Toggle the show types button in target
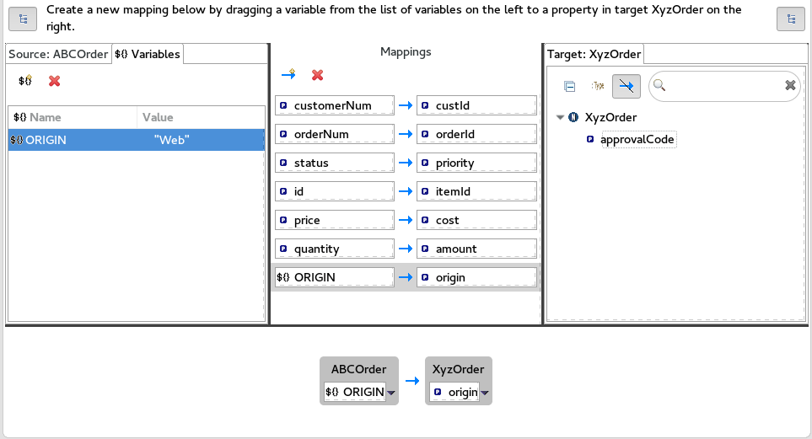The height and width of the screenshot is (439, 812). pos(598,86)
